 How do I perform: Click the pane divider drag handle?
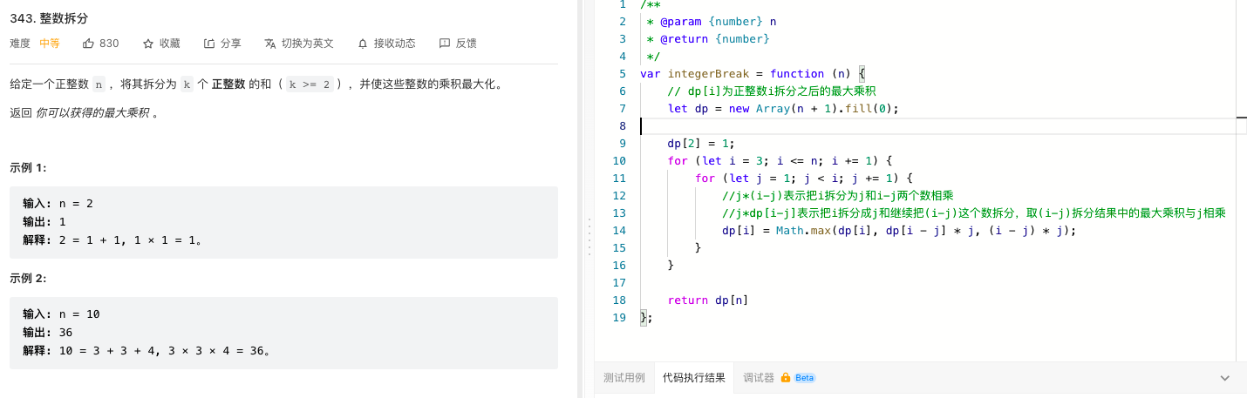pyautogui.click(x=590, y=238)
